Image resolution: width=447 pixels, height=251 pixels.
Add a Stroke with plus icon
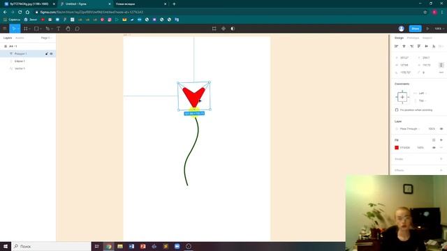pos(441,159)
